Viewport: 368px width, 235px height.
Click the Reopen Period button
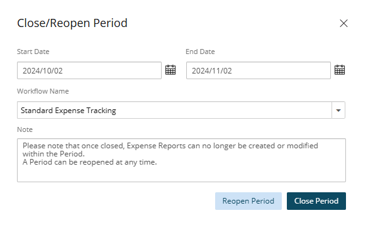pos(248,201)
